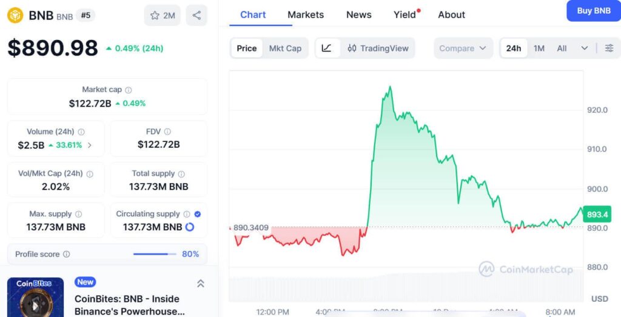This screenshot has width=621, height=317.
Task: Click Circulating supply verified badge
Action: (x=198, y=214)
